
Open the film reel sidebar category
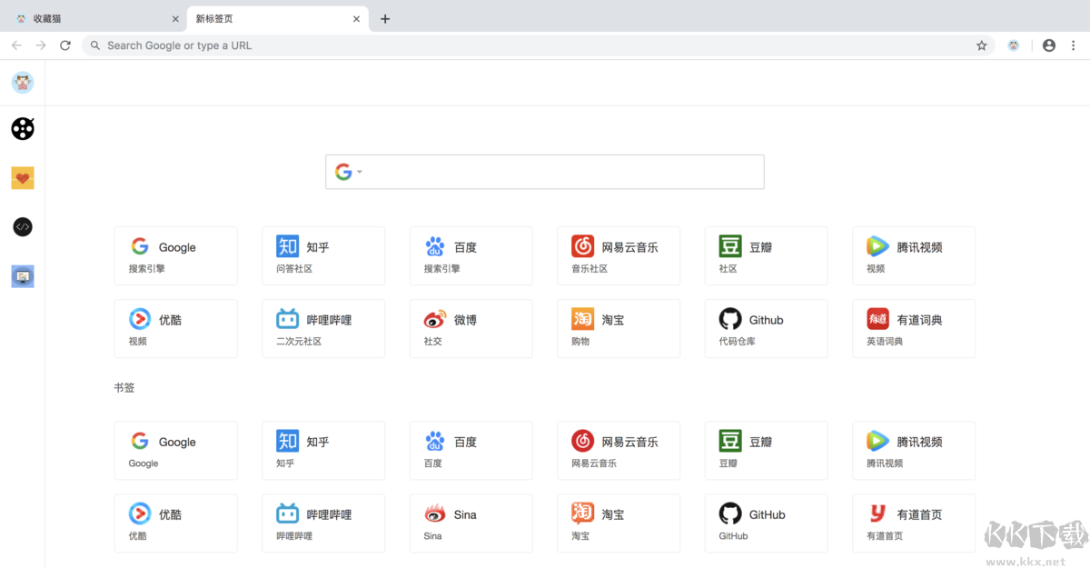point(23,129)
